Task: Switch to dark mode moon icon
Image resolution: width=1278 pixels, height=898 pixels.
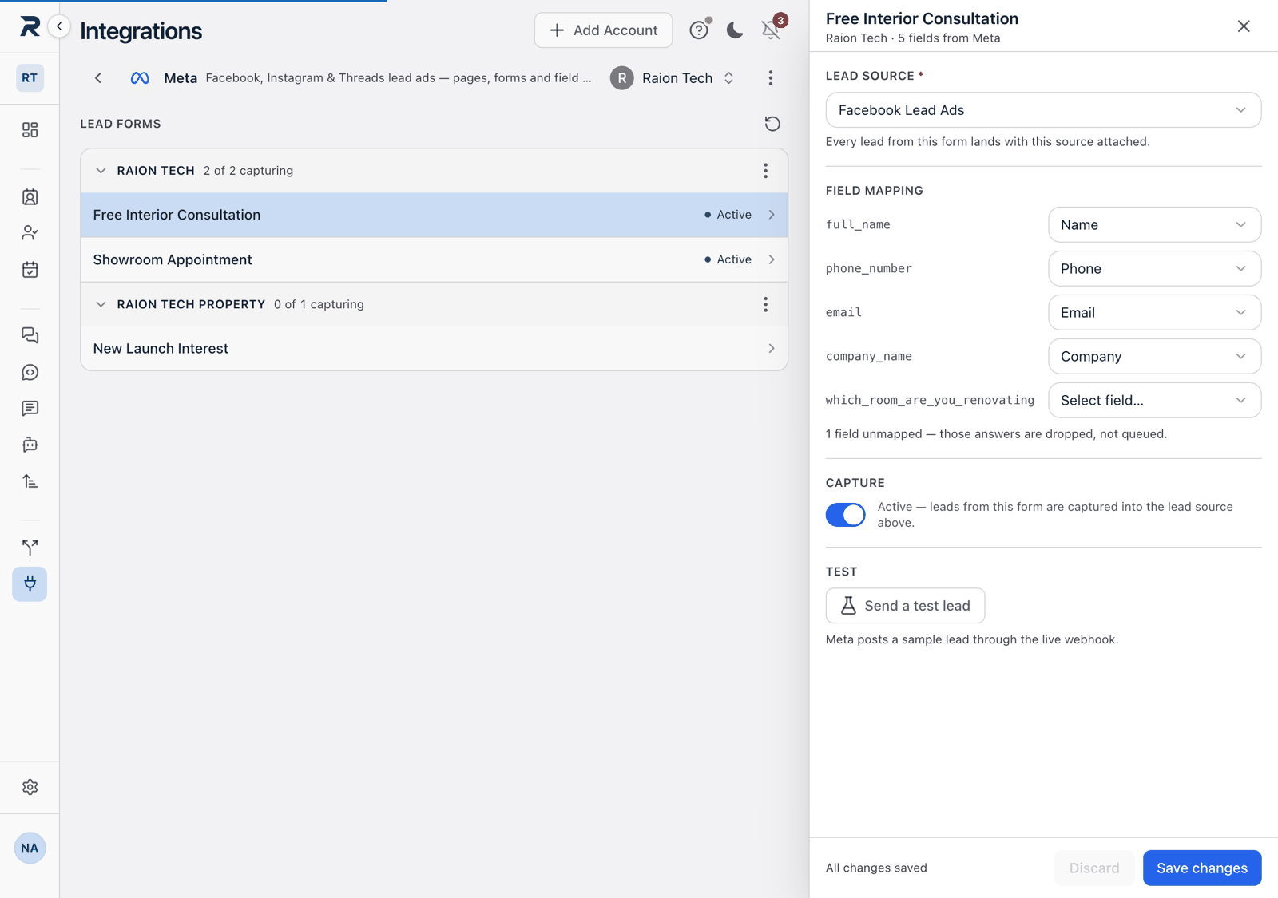Action: coord(735,30)
